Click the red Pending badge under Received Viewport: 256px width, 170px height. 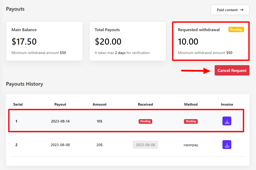pyautogui.click(x=145, y=121)
